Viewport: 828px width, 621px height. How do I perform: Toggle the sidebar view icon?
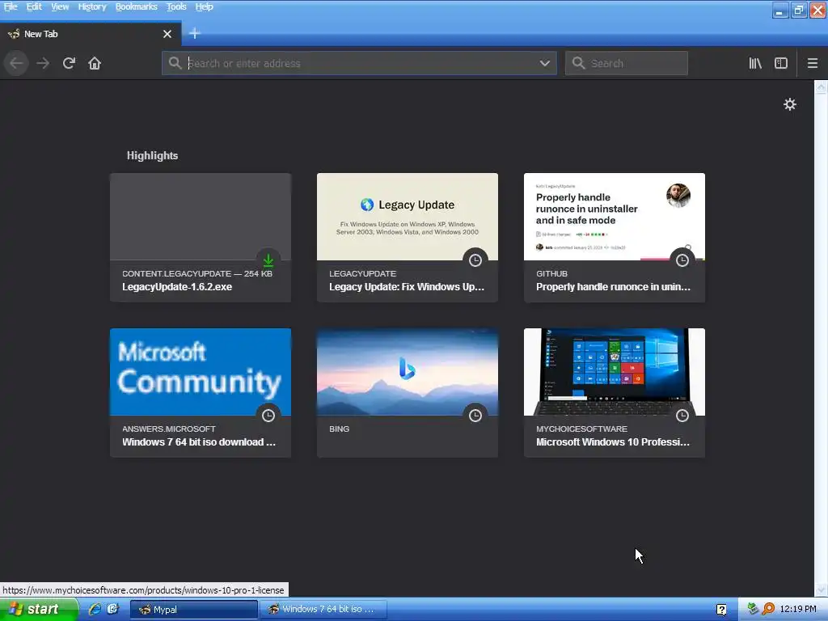pyautogui.click(x=781, y=63)
